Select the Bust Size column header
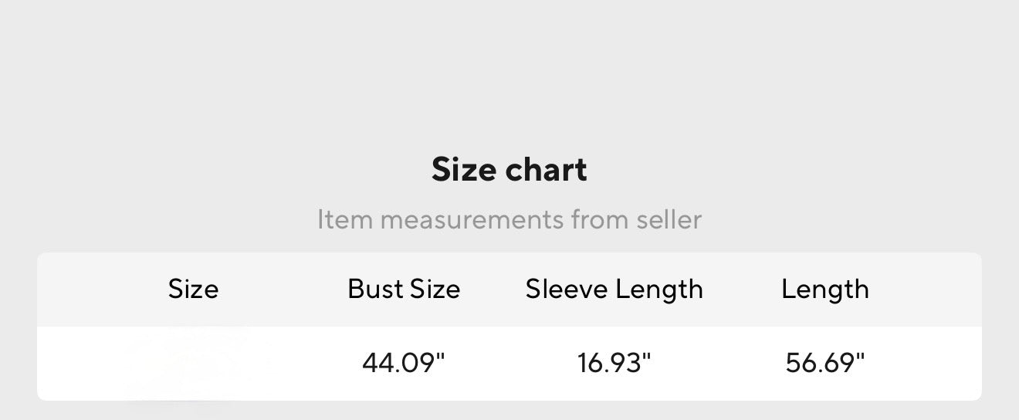1019x420 pixels. click(x=404, y=290)
